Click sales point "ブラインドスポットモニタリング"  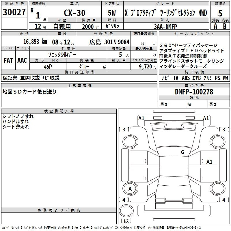tap(192, 61)
